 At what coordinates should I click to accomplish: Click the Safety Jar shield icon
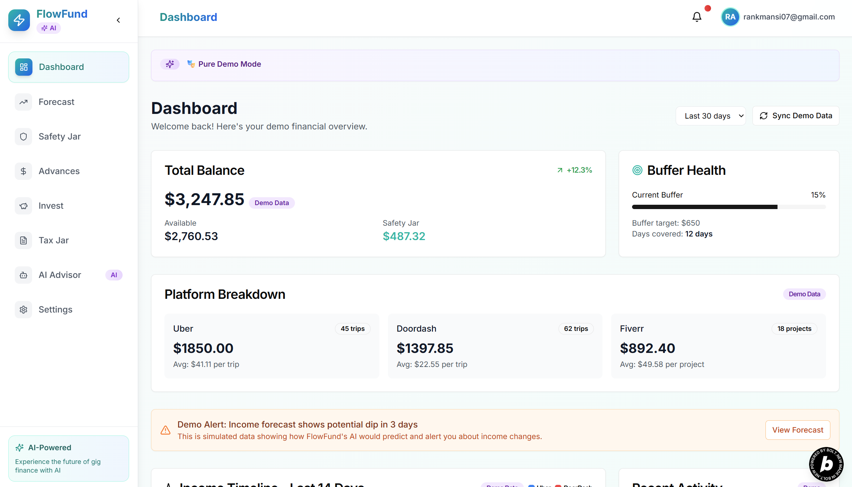23,137
